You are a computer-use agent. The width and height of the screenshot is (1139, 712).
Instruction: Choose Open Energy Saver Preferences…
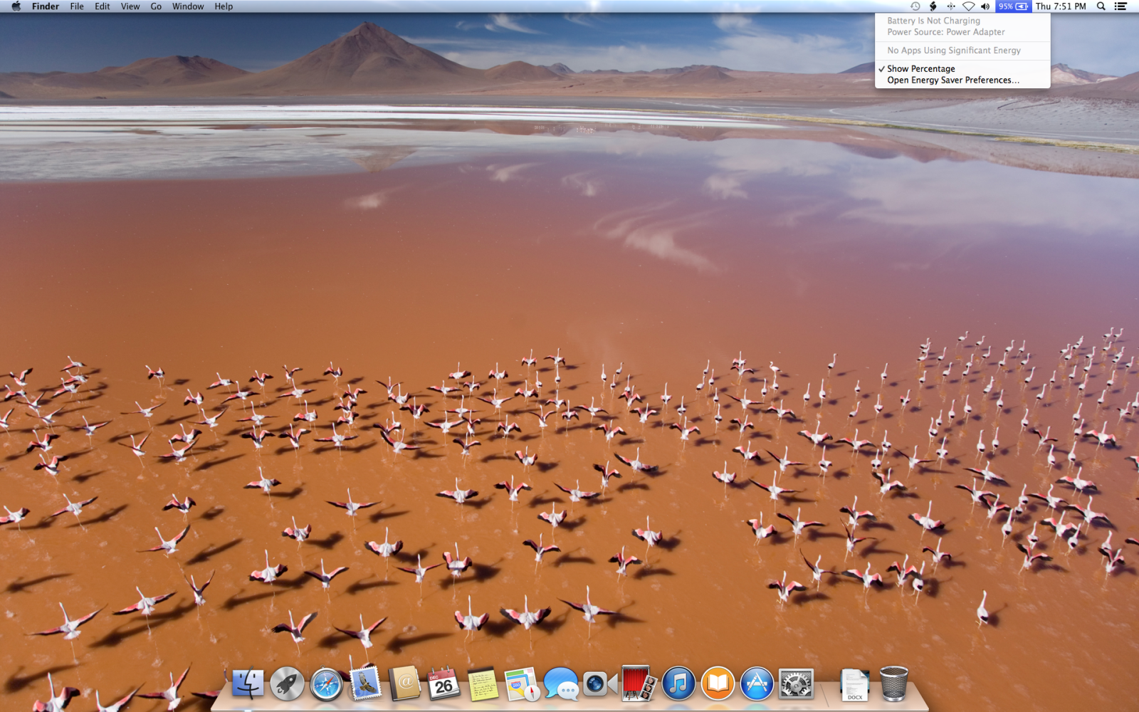pos(962,80)
